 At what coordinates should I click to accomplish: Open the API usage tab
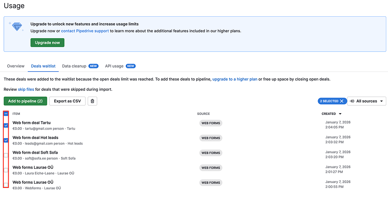click(114, 66)
